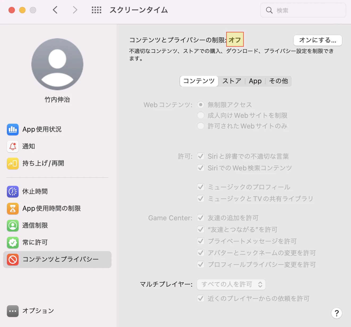Toggle プライベートメッセージを許可 checkbox
Image resolution: width=351 pixels, height=327 pixels.
click(x=201, y=241)
